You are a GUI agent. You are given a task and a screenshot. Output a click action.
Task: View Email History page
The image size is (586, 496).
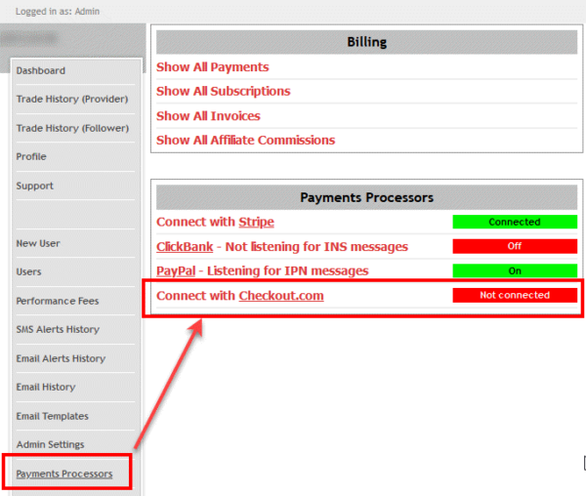[46, 387]
